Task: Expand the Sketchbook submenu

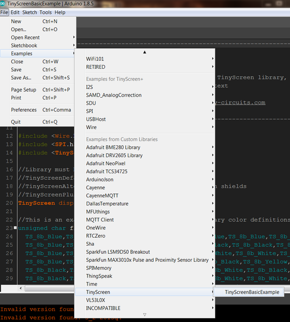Action: point(38,46)
